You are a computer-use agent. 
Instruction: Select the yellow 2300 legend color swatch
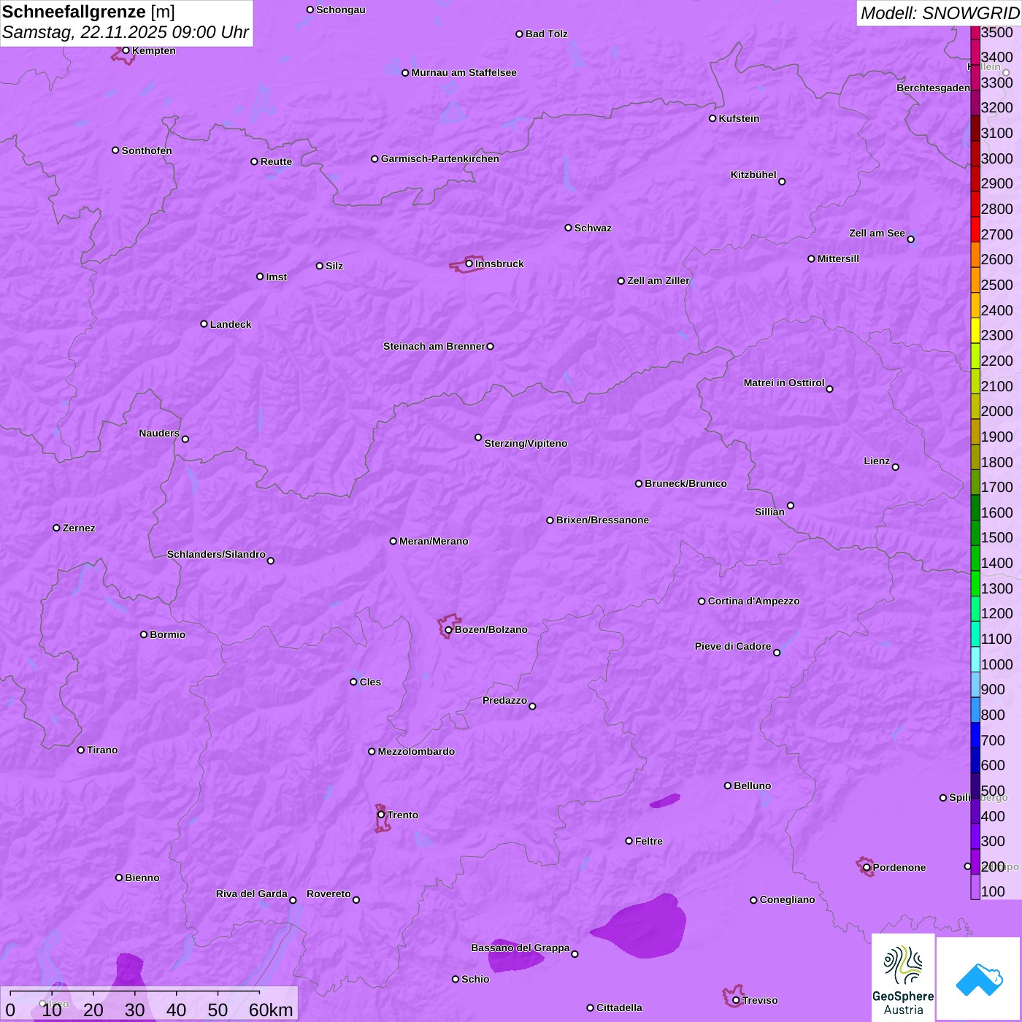tap(975, 331)
